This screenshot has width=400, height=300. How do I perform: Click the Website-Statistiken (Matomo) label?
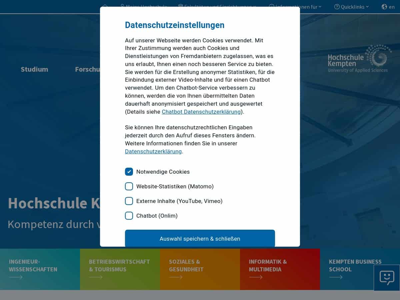tap(175, 186)
